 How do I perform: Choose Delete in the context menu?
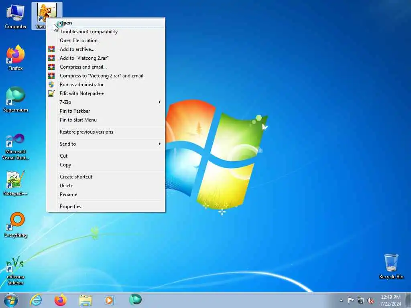[106, 185]
